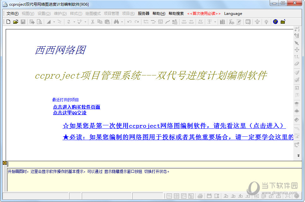The height and width of the screenshot is (202, 305).
Task: Click the Save floppy disk icon
Action: pos(23,22)
